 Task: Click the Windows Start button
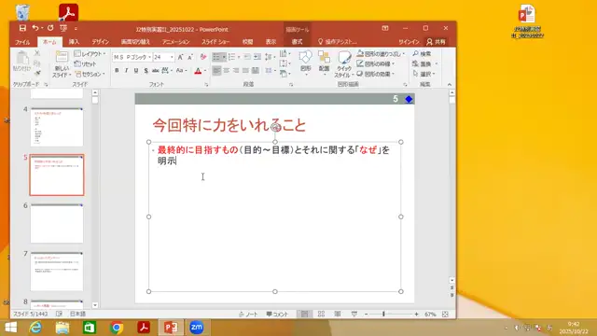(10, 328)
